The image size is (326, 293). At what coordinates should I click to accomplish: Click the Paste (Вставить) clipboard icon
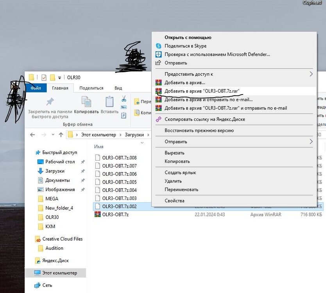[109, 102]
